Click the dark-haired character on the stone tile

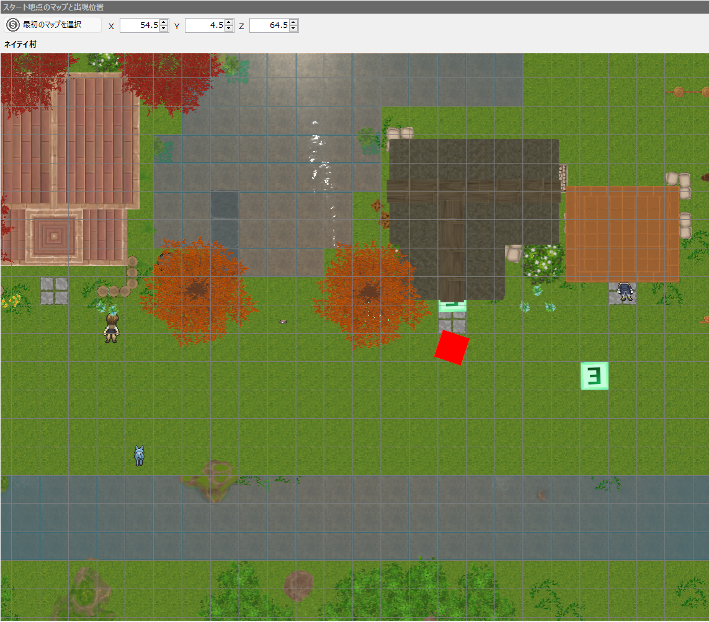click(623, 291)
